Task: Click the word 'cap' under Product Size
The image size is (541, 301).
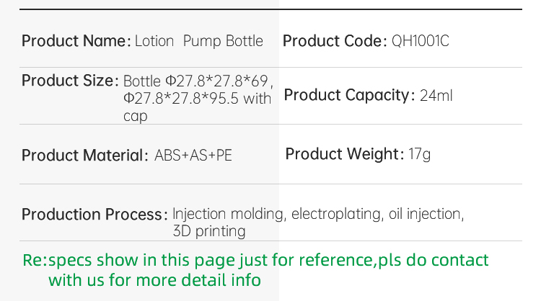Action: pos(136,117)
